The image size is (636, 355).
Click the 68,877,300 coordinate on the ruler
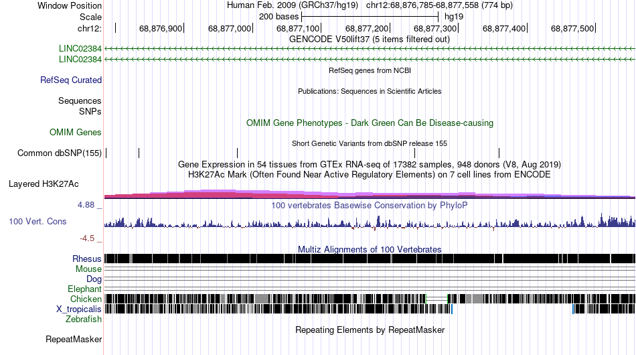coord(435,28)
